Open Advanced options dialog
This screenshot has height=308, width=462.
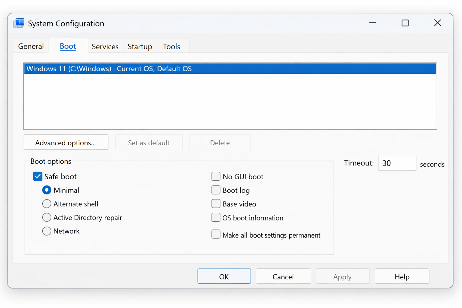66,142
